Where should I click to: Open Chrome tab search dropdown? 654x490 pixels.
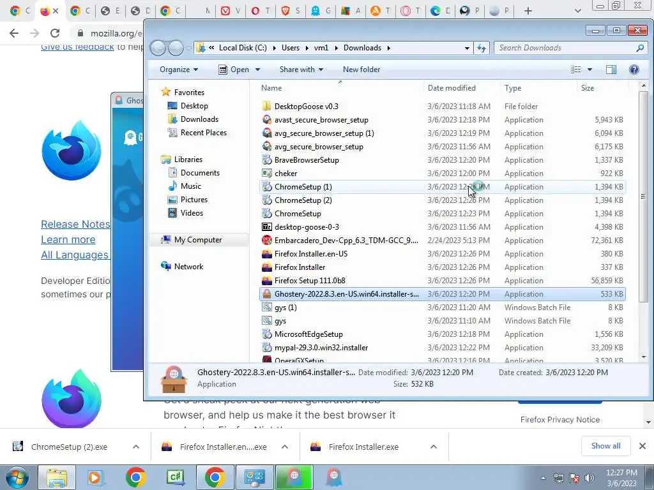coord(577,11)
